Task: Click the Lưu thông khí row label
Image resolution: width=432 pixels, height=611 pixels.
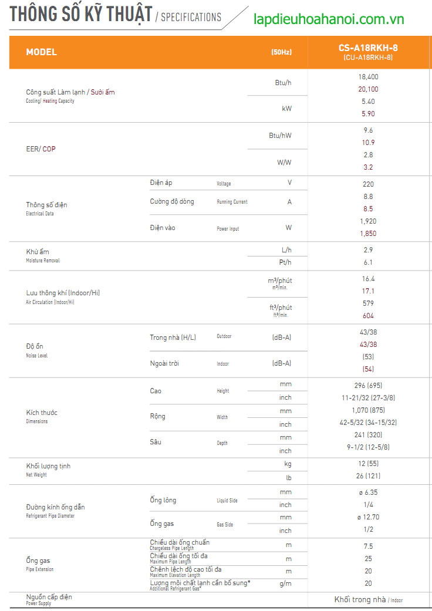Action: point(59,293)
